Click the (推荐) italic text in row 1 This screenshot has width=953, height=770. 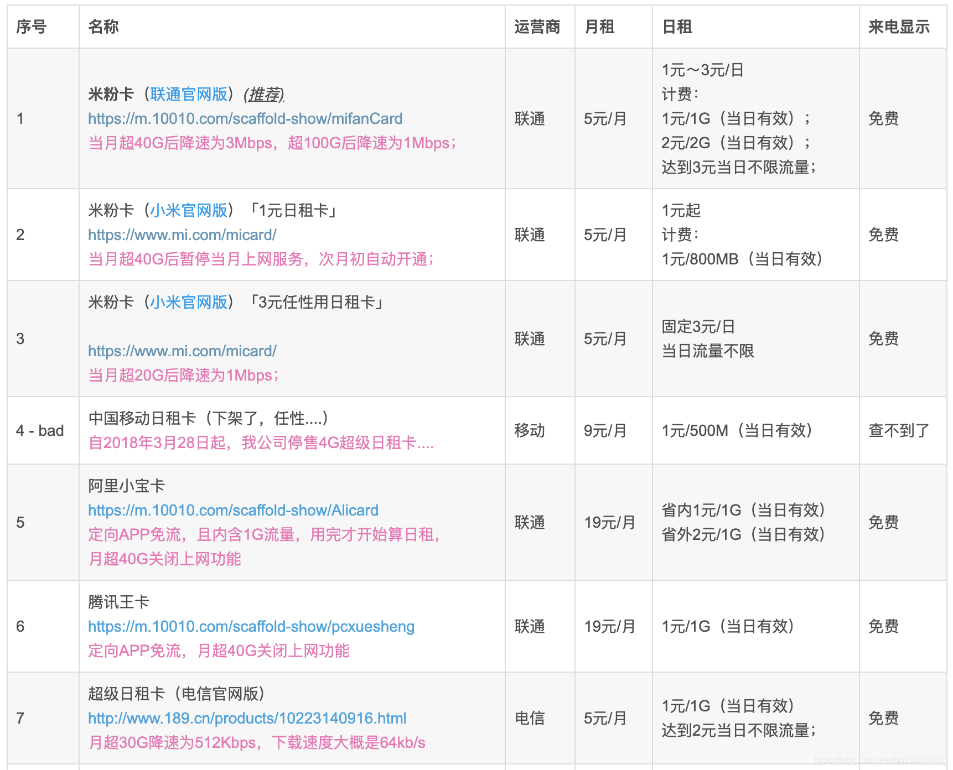point(264,95)
